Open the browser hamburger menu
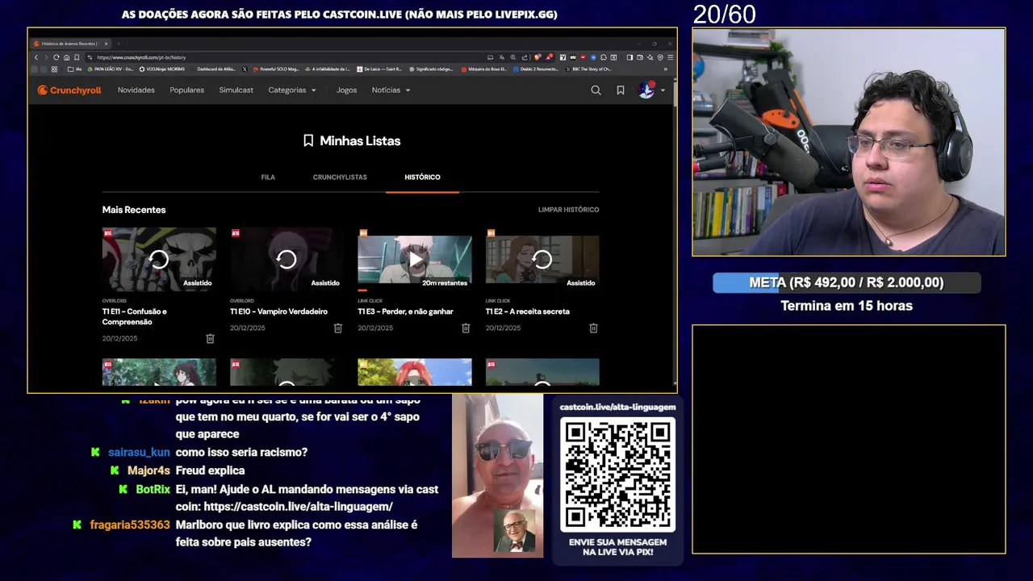This screenshot has width=1033, height=581. pos(671,57)
